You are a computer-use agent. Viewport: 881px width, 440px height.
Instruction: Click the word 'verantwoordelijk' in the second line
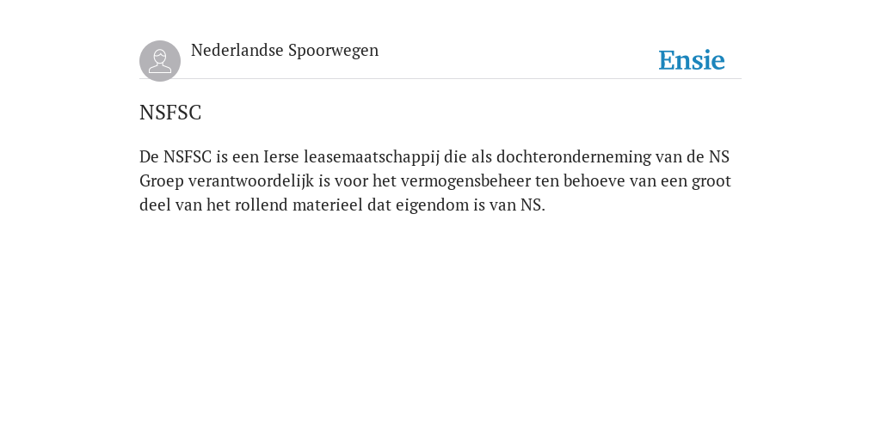pyautogui.click(x=251, y=181)
